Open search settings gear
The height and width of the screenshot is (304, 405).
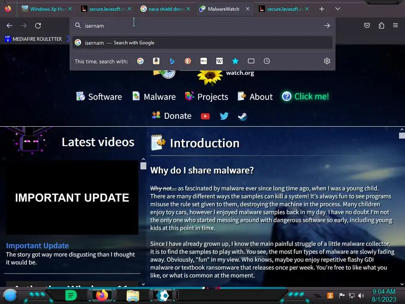(x=327, y=61)
